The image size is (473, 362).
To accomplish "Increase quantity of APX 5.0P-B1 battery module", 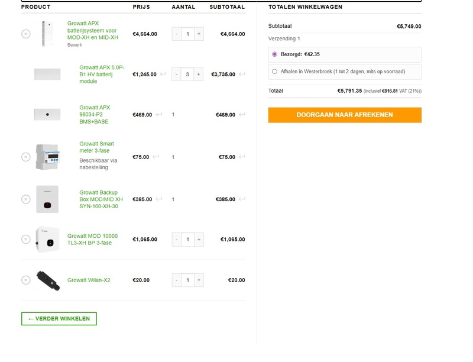I will coord(199,75).
